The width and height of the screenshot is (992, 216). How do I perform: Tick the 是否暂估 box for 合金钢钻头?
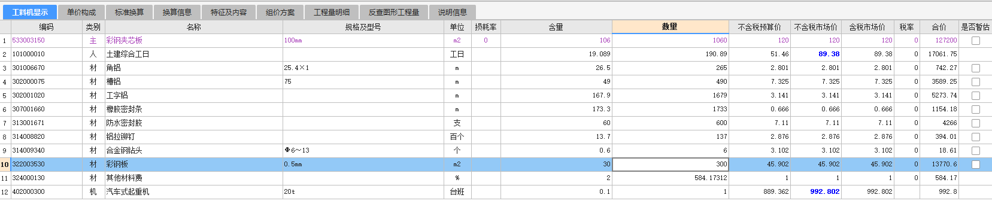point(976,151)
